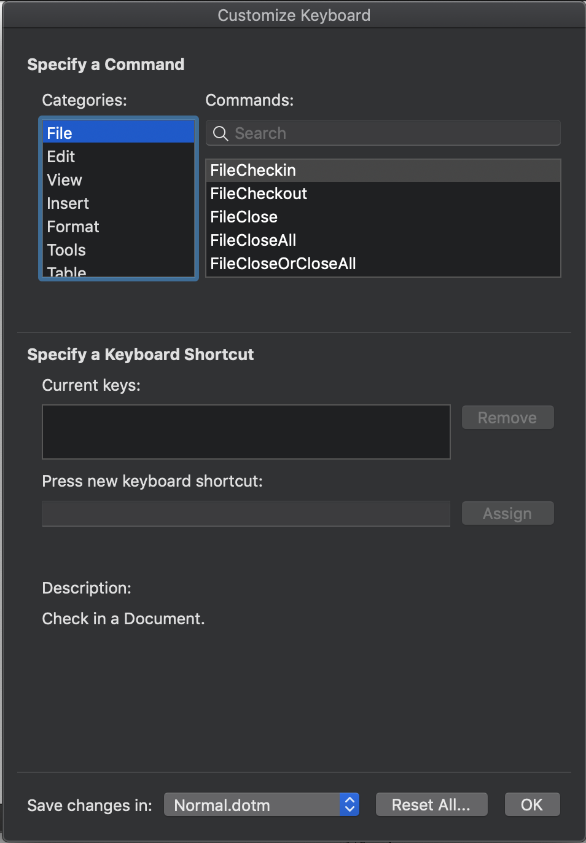Click the Remove button
This screenshot has width=586, height=843.
pos(507,417)
